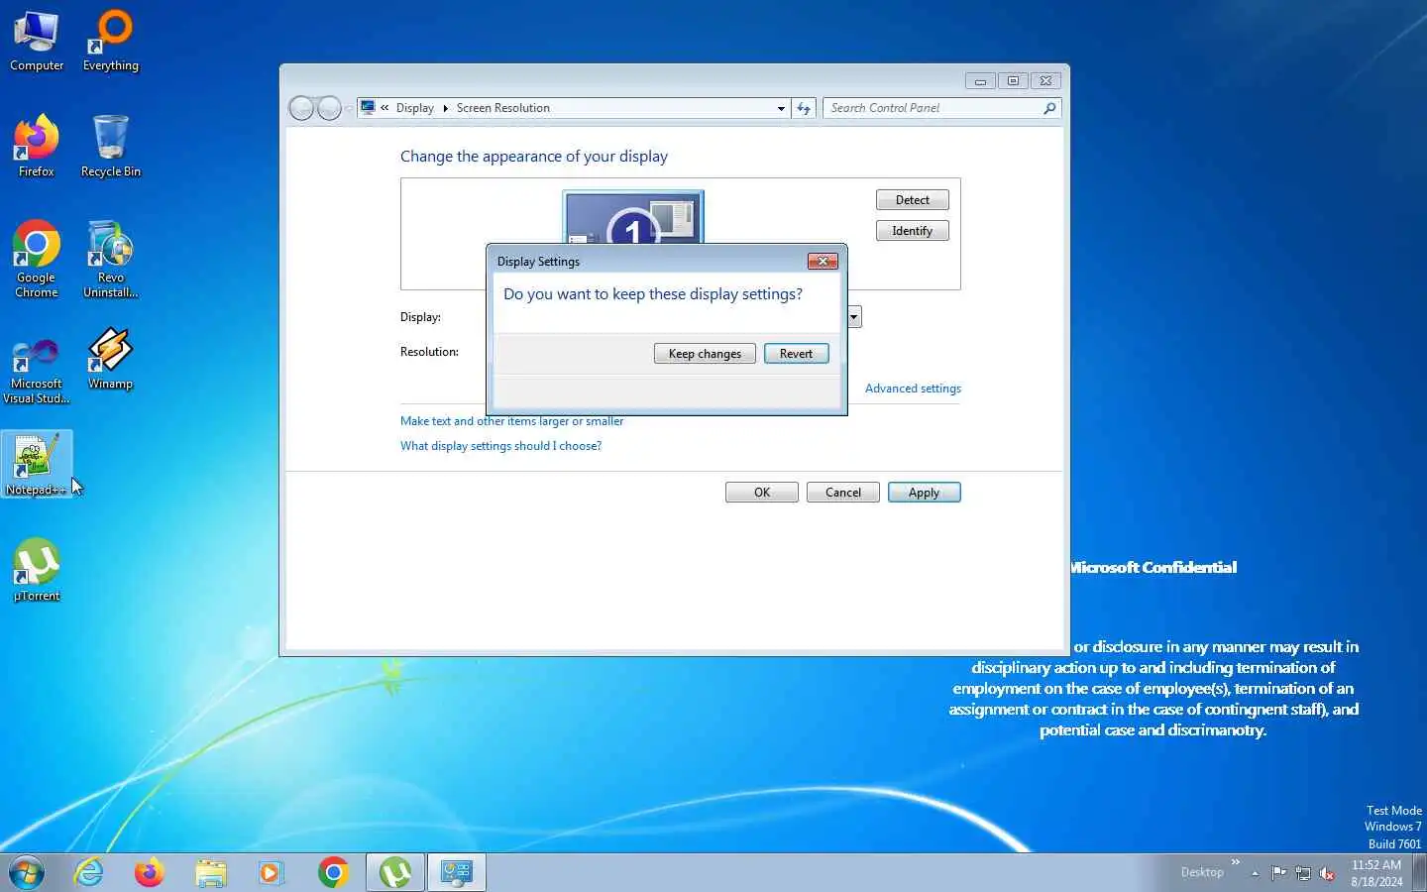Click the Control Panel taskbar button

[x=457, y=872]
